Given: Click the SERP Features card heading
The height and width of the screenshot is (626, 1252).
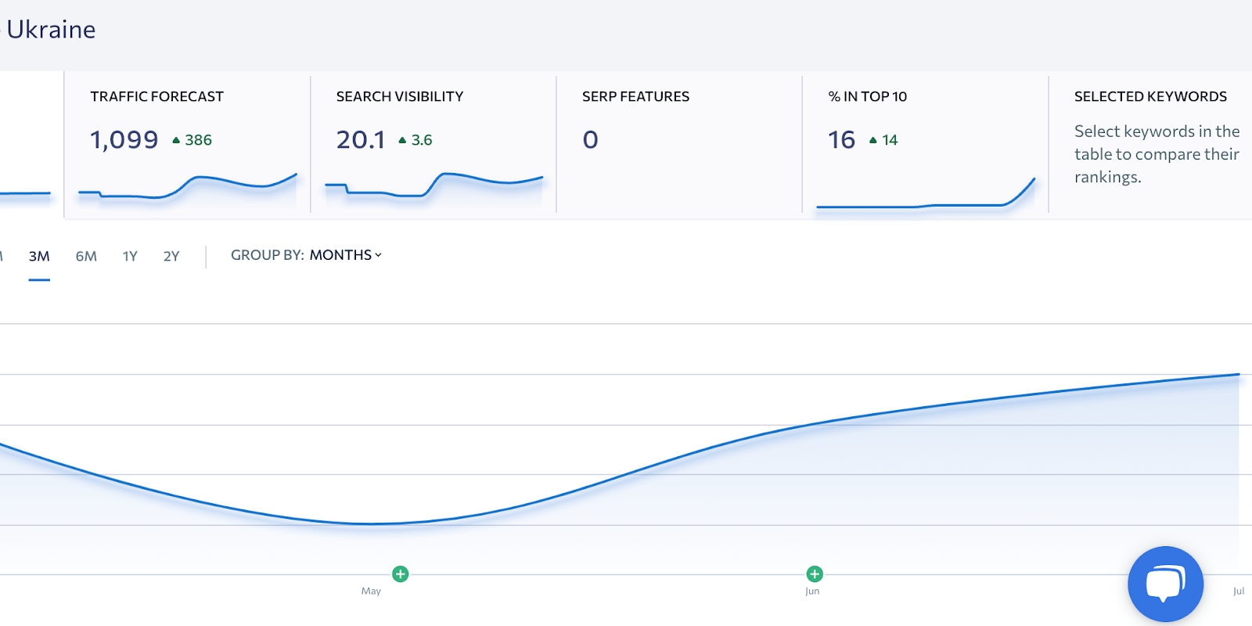Looking at the screenshot, I should tap(635, 96).
